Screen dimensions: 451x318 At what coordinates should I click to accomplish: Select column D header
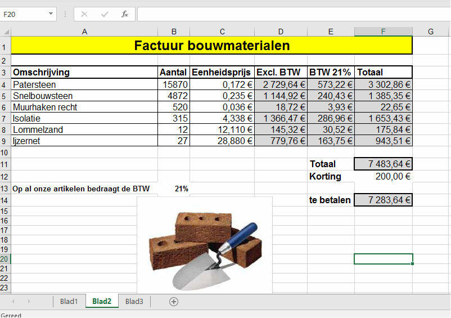tap(281, 32)
